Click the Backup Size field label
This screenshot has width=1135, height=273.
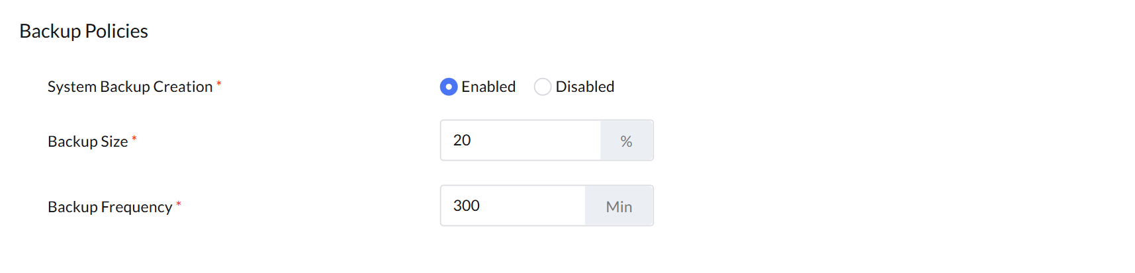[x=87, y=141]
